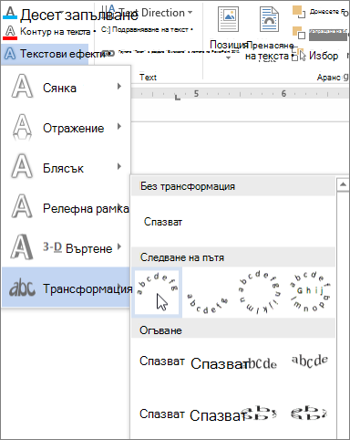Click the 3-D Въртене rotated A icon
Screen dimensions: 350x440
pos(22,246)
